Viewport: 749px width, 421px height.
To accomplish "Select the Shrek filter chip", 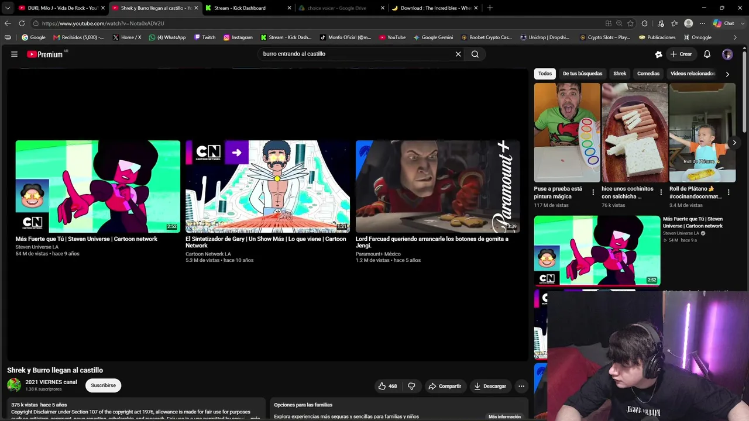I will [x=620, y=74].
